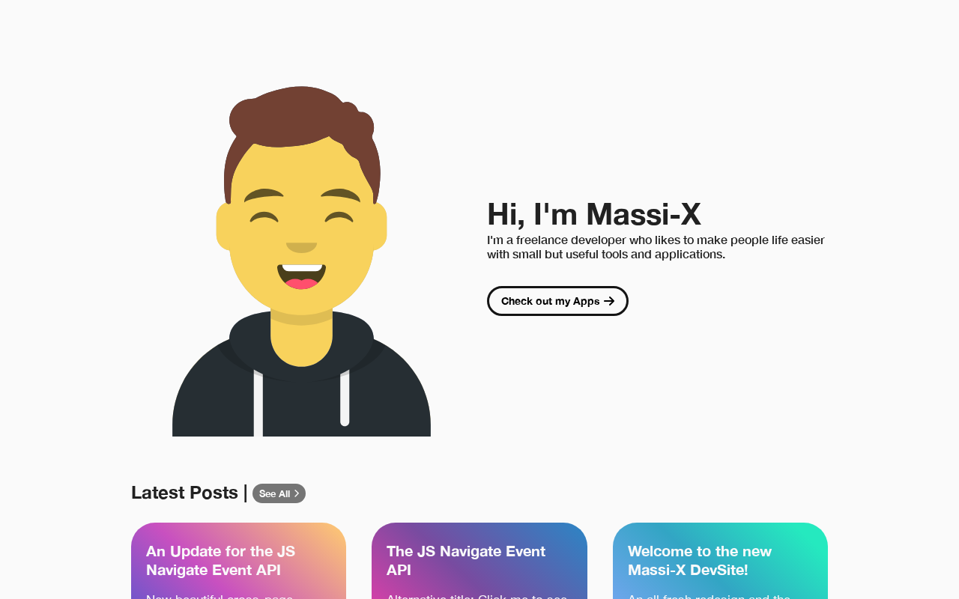Click the Alternative title description text
Screen dimensions: 959x599
click(477, 596)
